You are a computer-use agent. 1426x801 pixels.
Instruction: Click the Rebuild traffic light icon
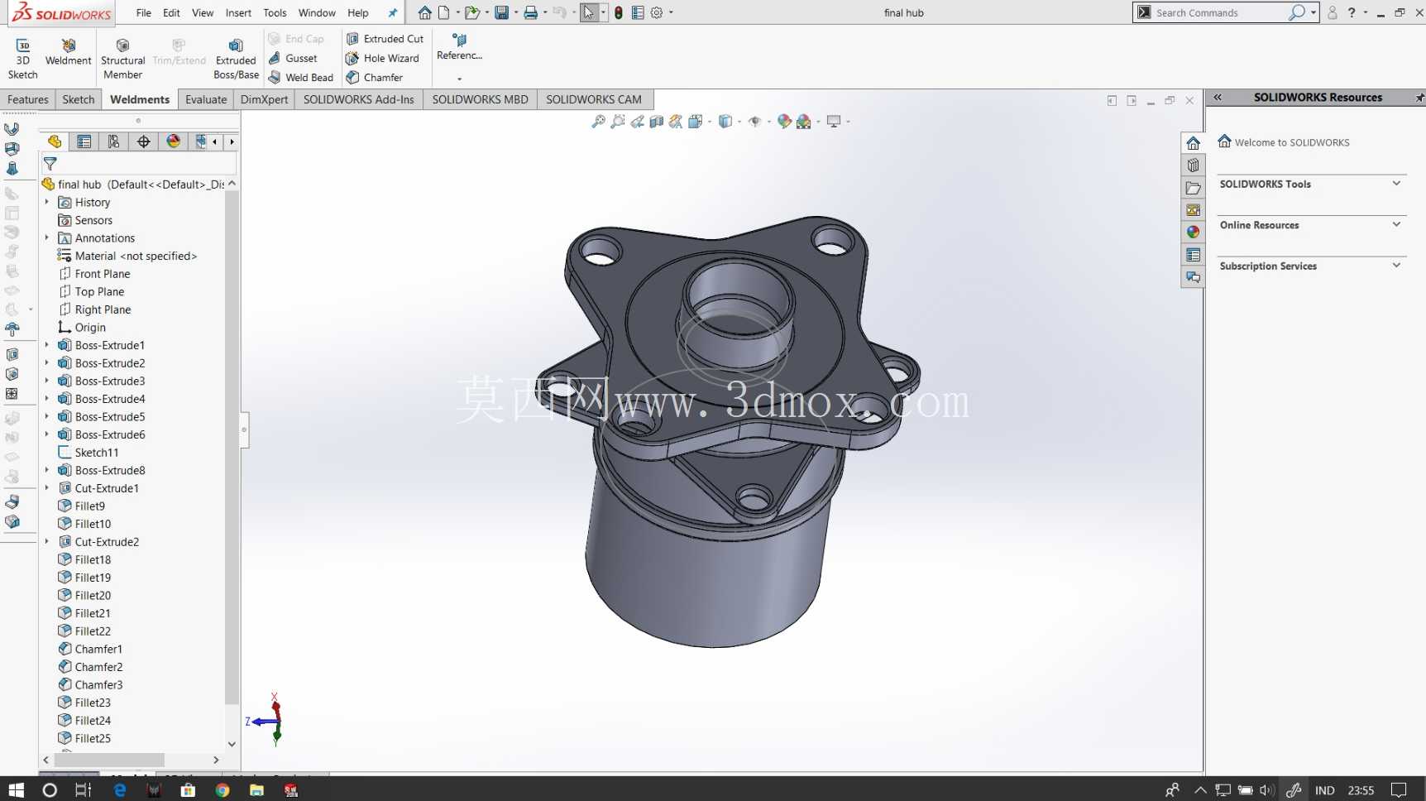coord(619,12)
